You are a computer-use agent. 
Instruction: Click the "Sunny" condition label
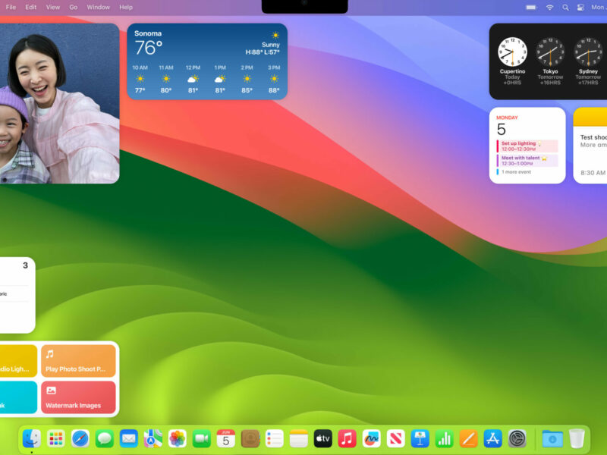click(x=271, y=45)
